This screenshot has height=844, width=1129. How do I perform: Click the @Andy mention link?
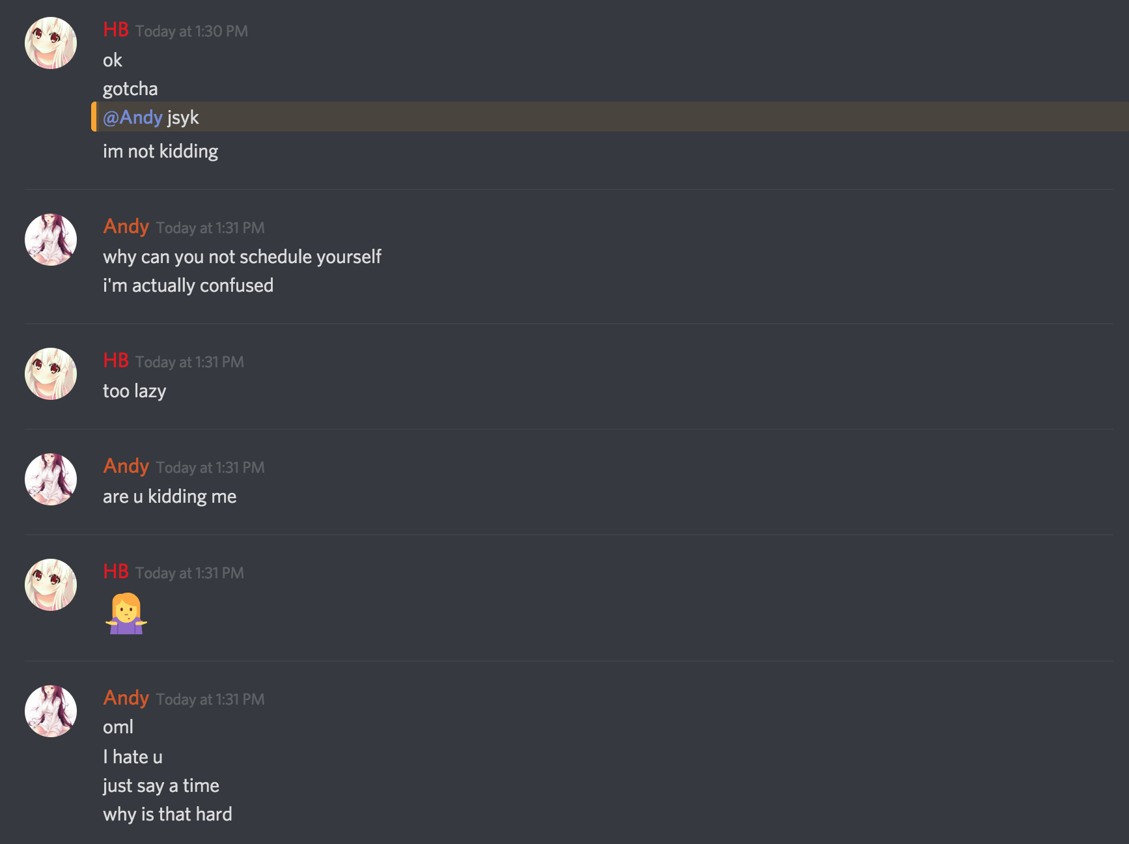pyautogui.click(x=133, y=117)
